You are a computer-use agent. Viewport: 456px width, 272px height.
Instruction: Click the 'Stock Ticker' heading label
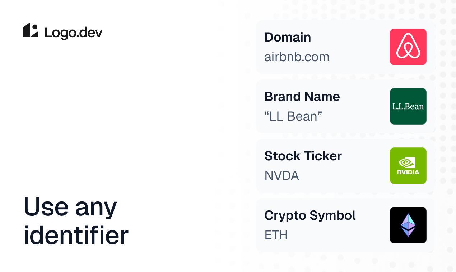[303, 156]
